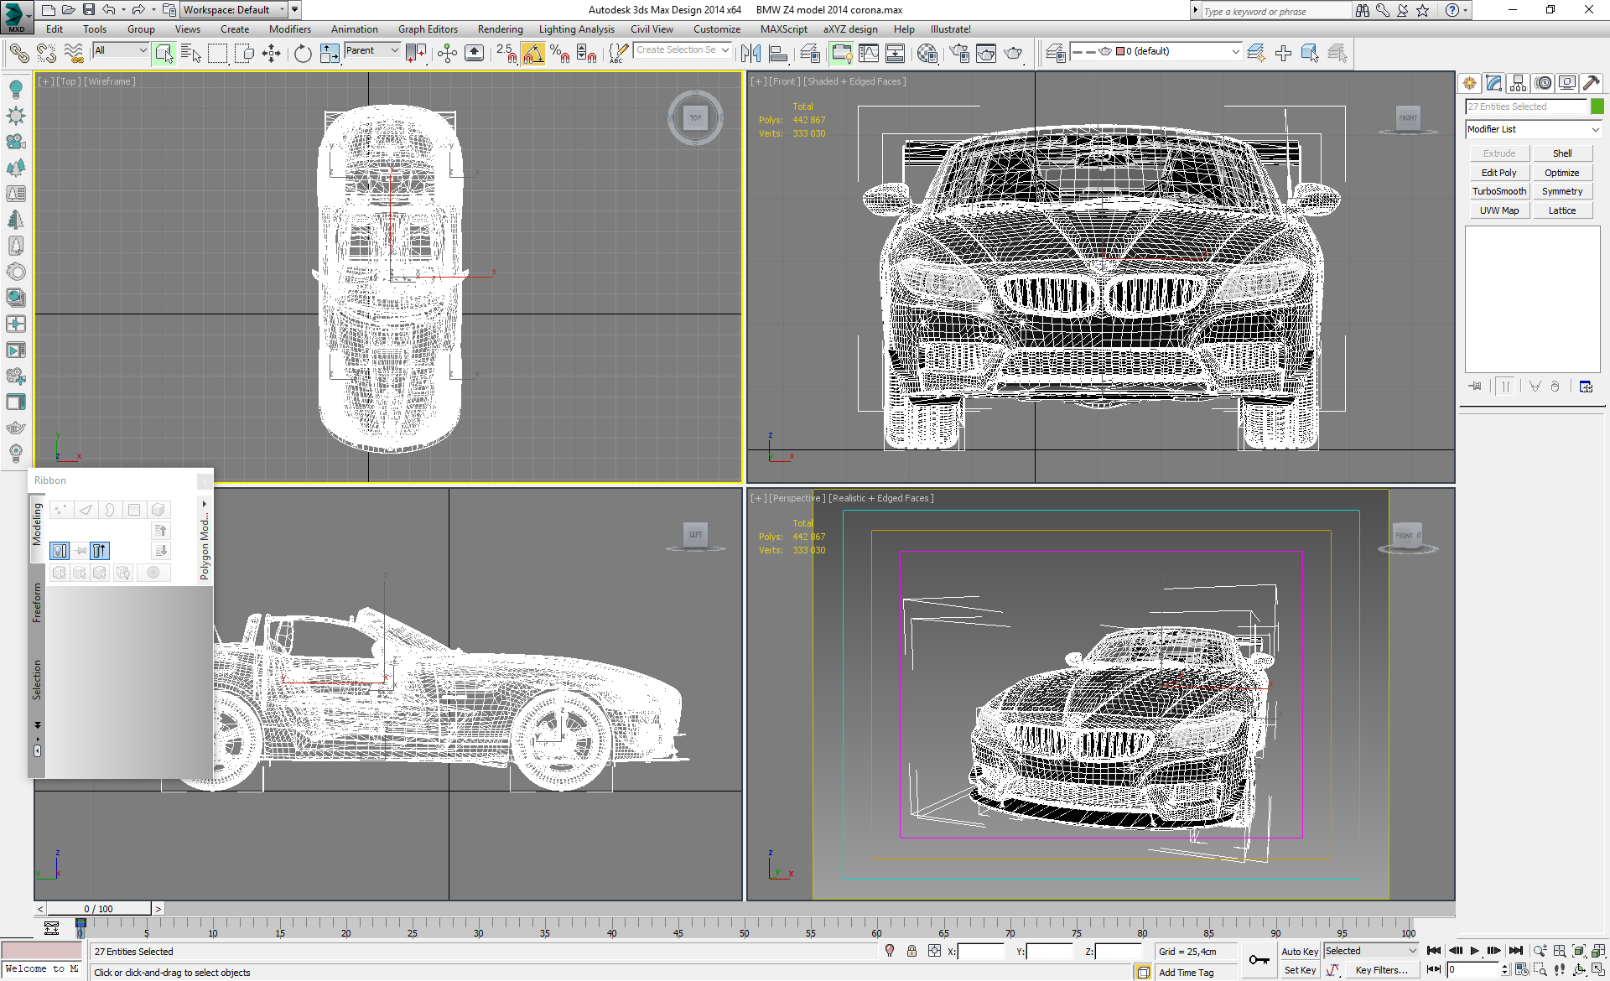The image size is (1610, 981).
Task: Click the 0 / 100 time slider
Action: pyautogui.click(x=99, y=909)
